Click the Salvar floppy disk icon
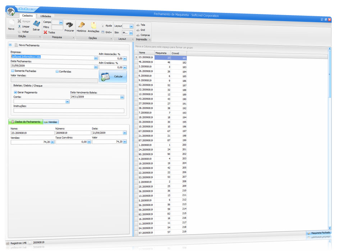Screen dimensions: 353x251 [36, 24]
